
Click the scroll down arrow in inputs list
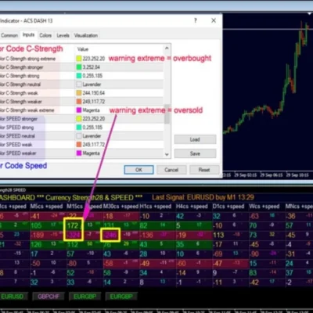click(167, 154)
